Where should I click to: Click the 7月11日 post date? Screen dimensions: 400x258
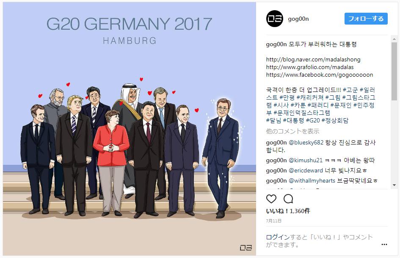click(274, 221)
